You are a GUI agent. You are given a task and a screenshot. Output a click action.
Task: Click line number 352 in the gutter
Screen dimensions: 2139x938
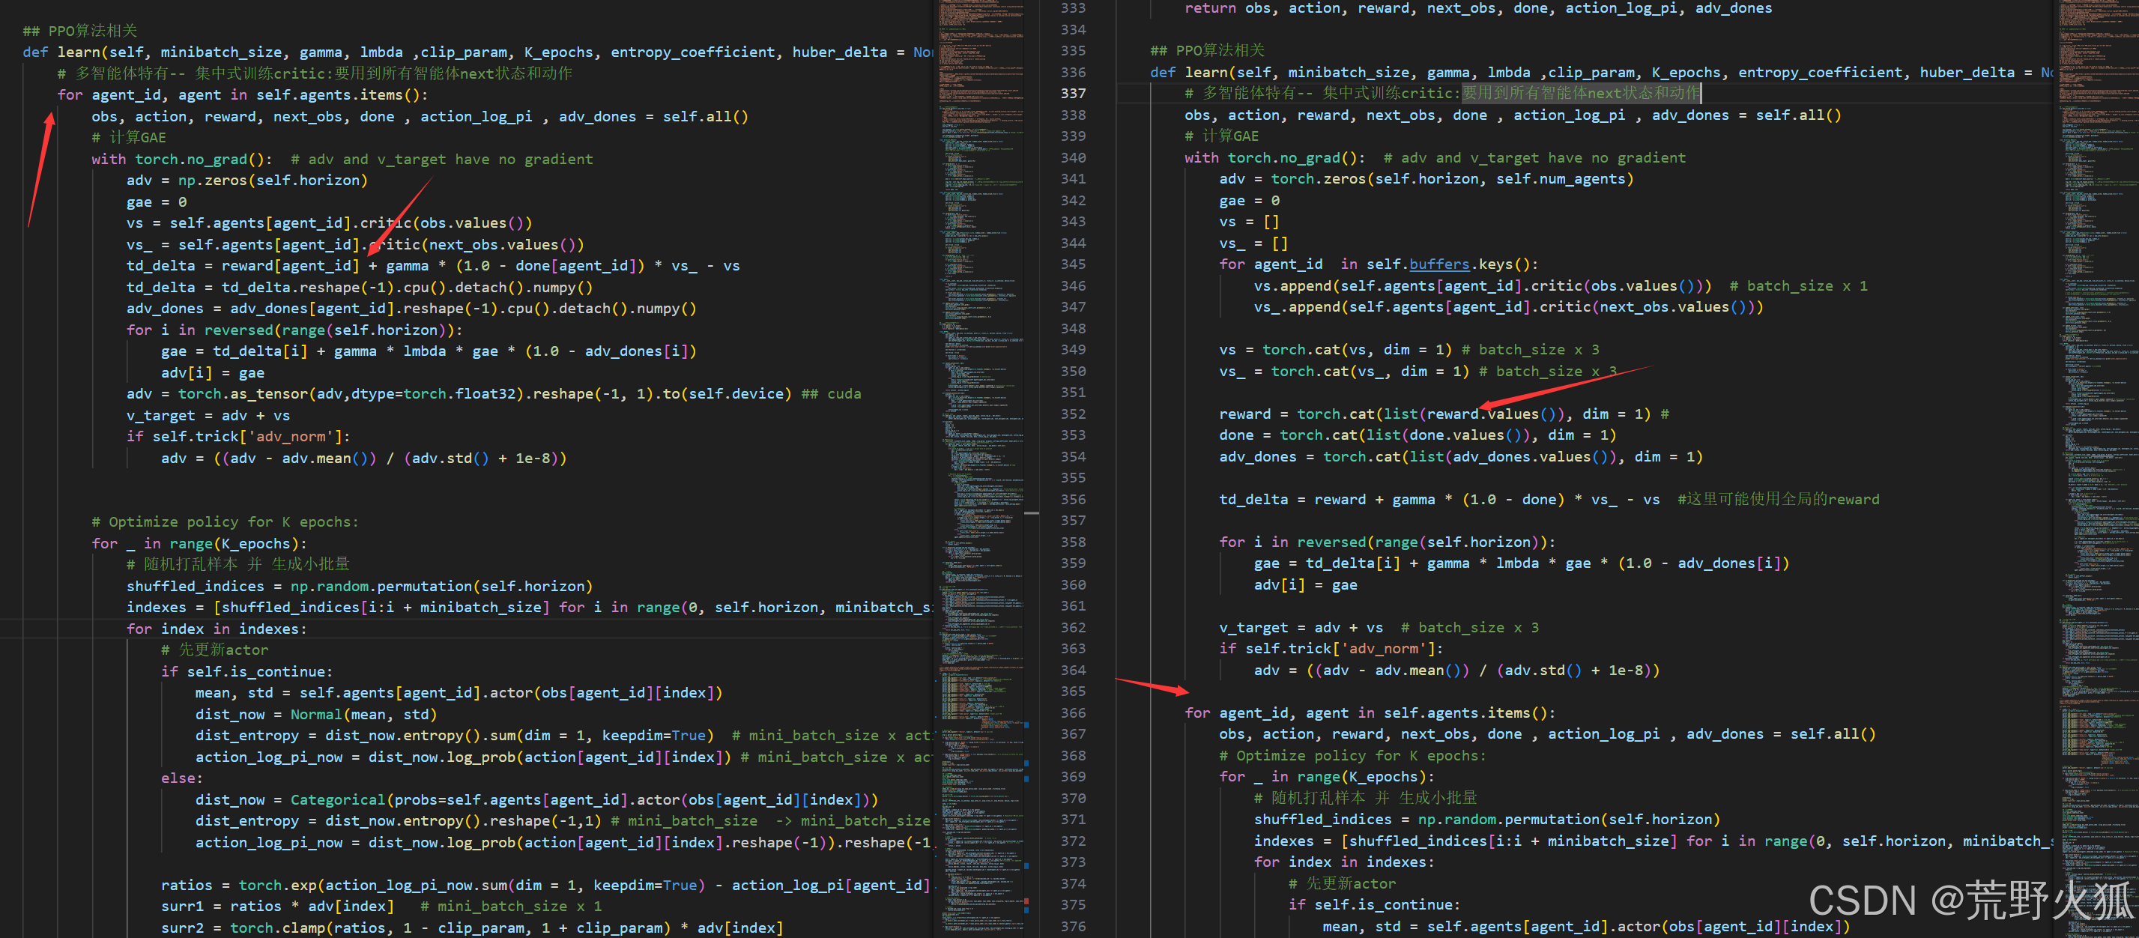pyautogui.click(x=1072, y=414)
